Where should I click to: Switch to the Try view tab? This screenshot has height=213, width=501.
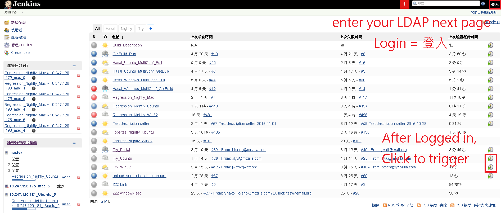pos(141,29)
